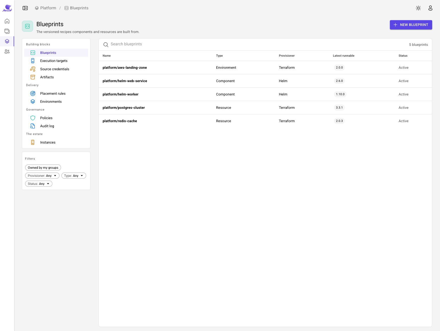Open the Artifacts section
Viewport: 440px width, 331px height.
click(56, 77)
